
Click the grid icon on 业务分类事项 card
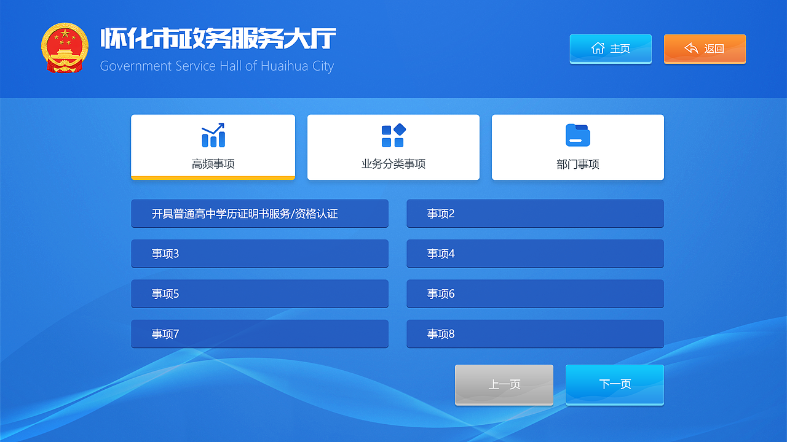[393, 135]
